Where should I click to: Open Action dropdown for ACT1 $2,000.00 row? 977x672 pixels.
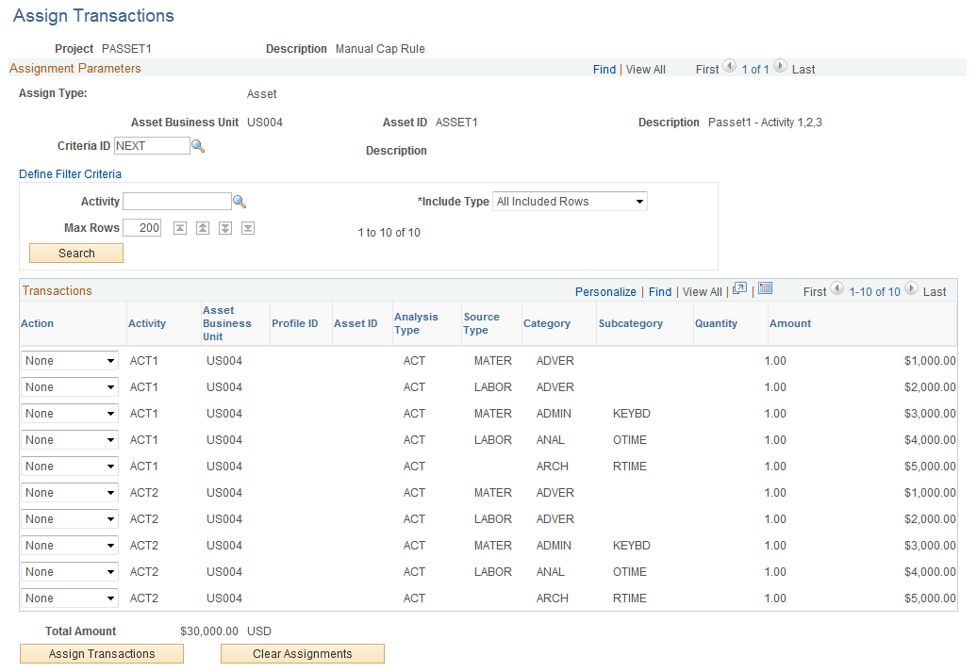[69, 387]
